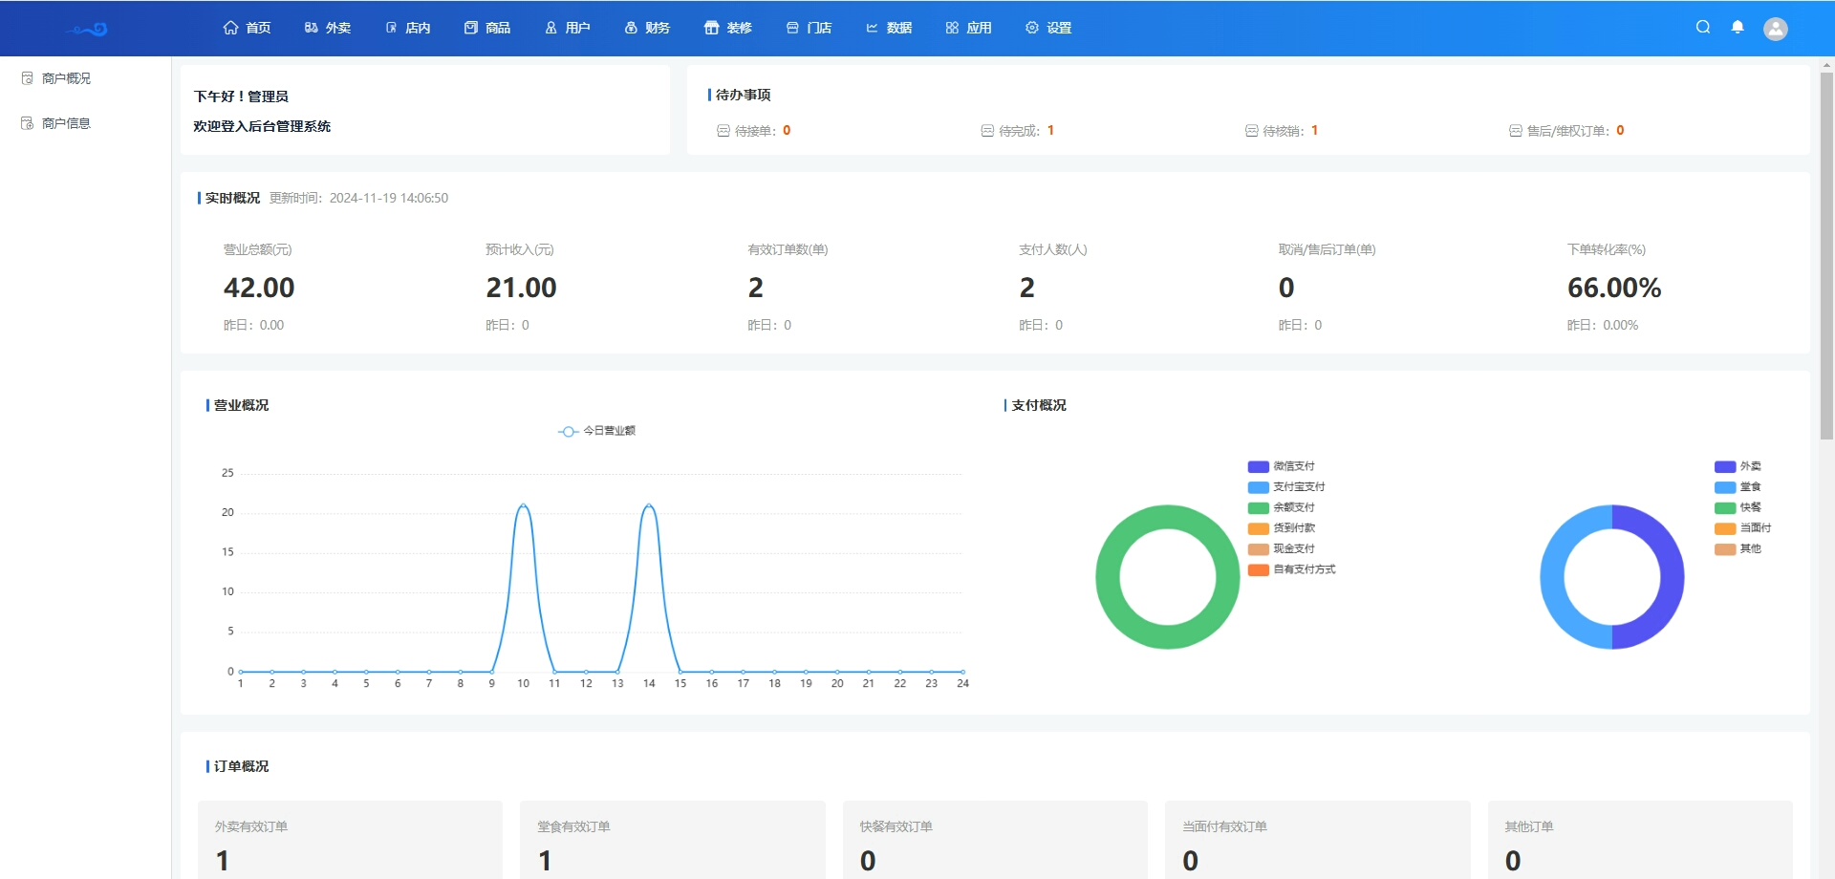
Task: Click the 待接单 pending order icon
Action: (723, 131)
